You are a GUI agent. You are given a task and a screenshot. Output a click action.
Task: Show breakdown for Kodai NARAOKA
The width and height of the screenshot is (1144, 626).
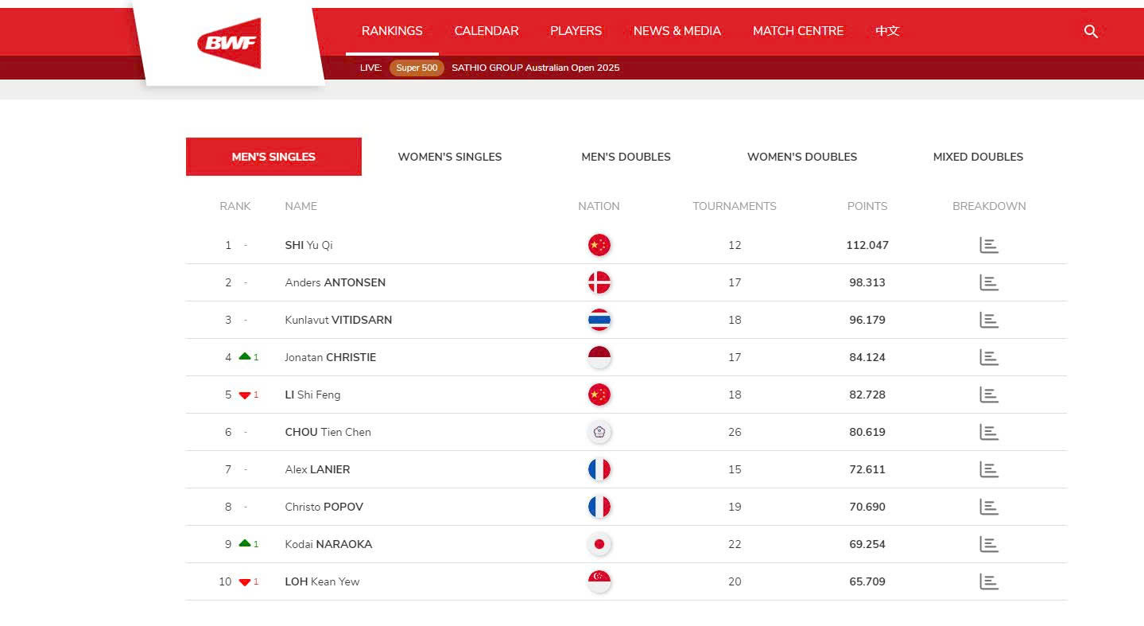988,544
